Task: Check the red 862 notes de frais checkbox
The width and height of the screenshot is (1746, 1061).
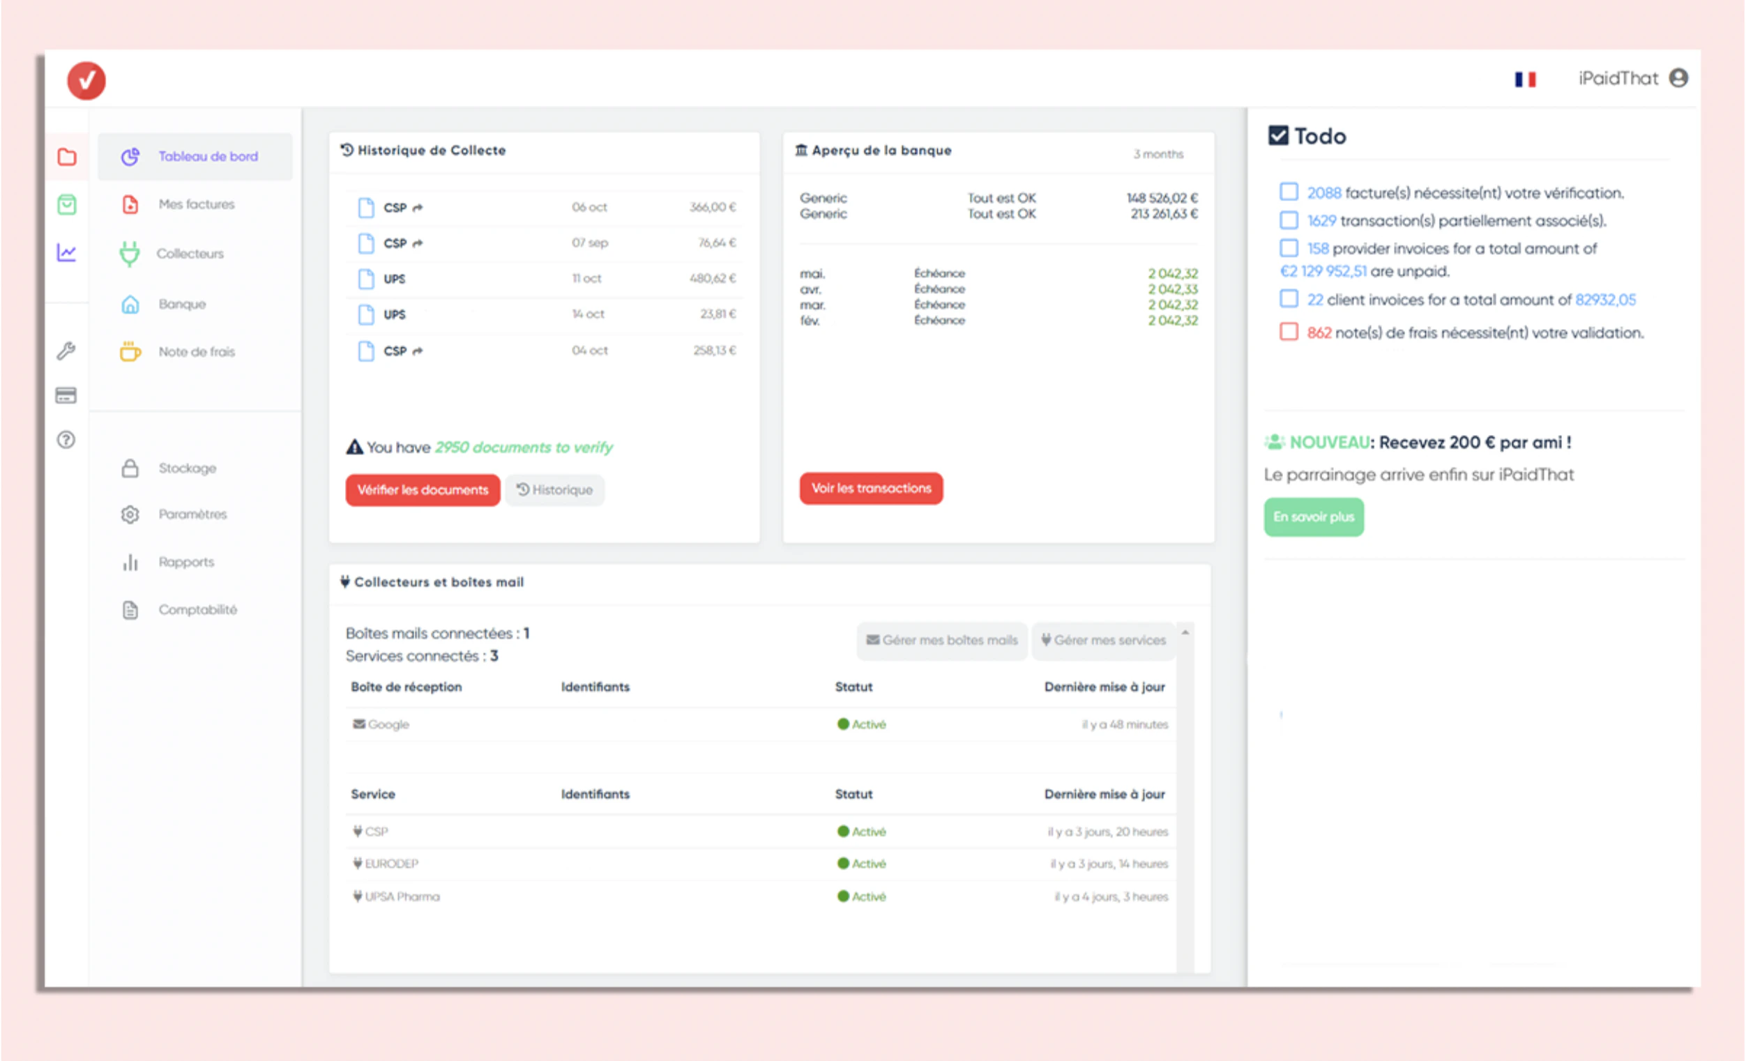Action: click(x=1289, y=333)
